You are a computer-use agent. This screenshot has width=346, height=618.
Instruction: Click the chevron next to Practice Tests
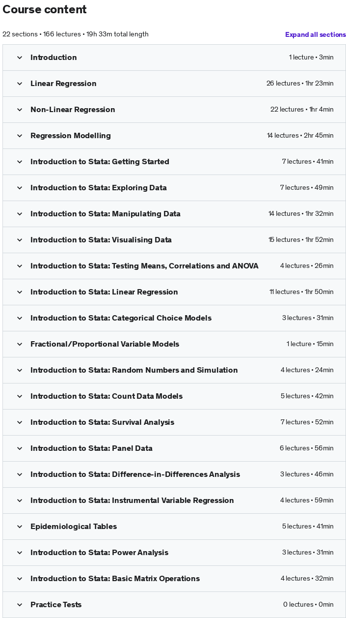(x=20, y=605)
